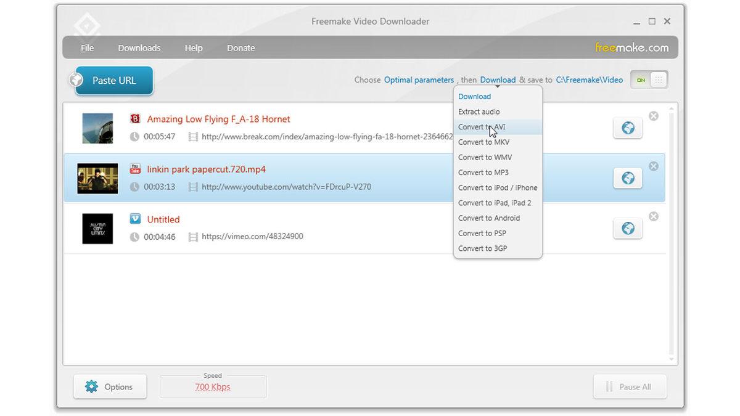Click the Vimeo icon beside the Untitled video
740x416 pixels.
[136, 219]
